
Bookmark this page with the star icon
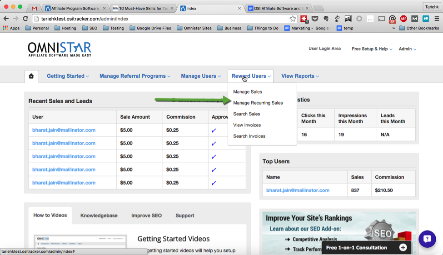coord(293,19)
